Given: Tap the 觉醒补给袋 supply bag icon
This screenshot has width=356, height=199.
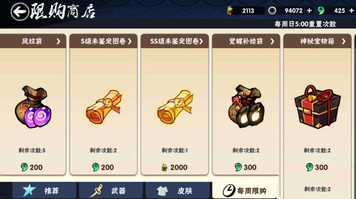Looking at the screenshot, I should click(246, 106).
